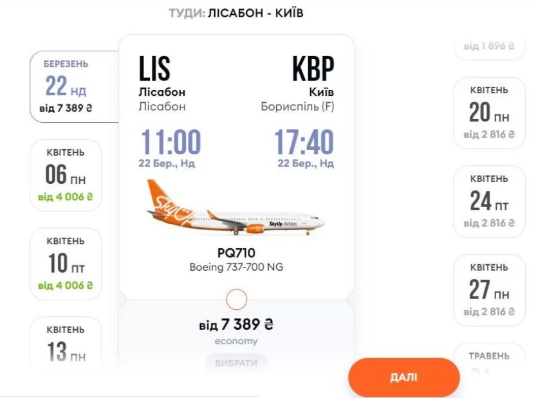Viewport: 536px width, 398px height.
Task: Select the April 13 Monday date
Action: [x=66, y=343]
